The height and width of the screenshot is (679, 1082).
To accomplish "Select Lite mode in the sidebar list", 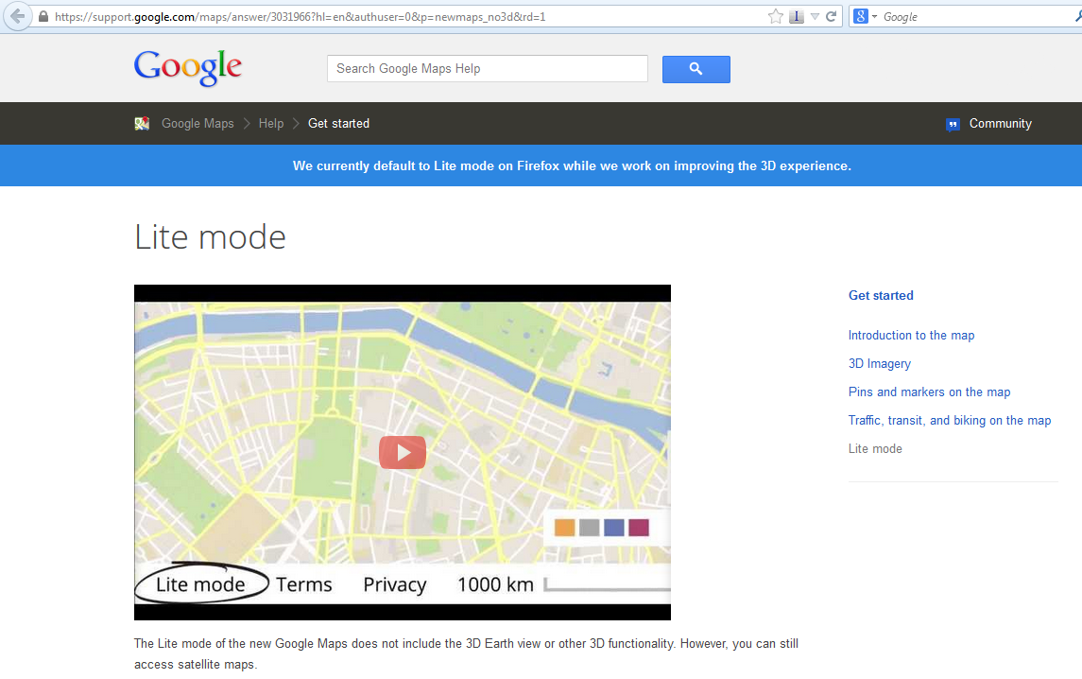I will click(x=876, y=449).
